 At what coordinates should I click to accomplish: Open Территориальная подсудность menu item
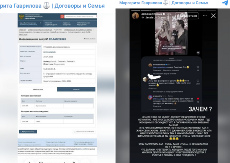83,24
